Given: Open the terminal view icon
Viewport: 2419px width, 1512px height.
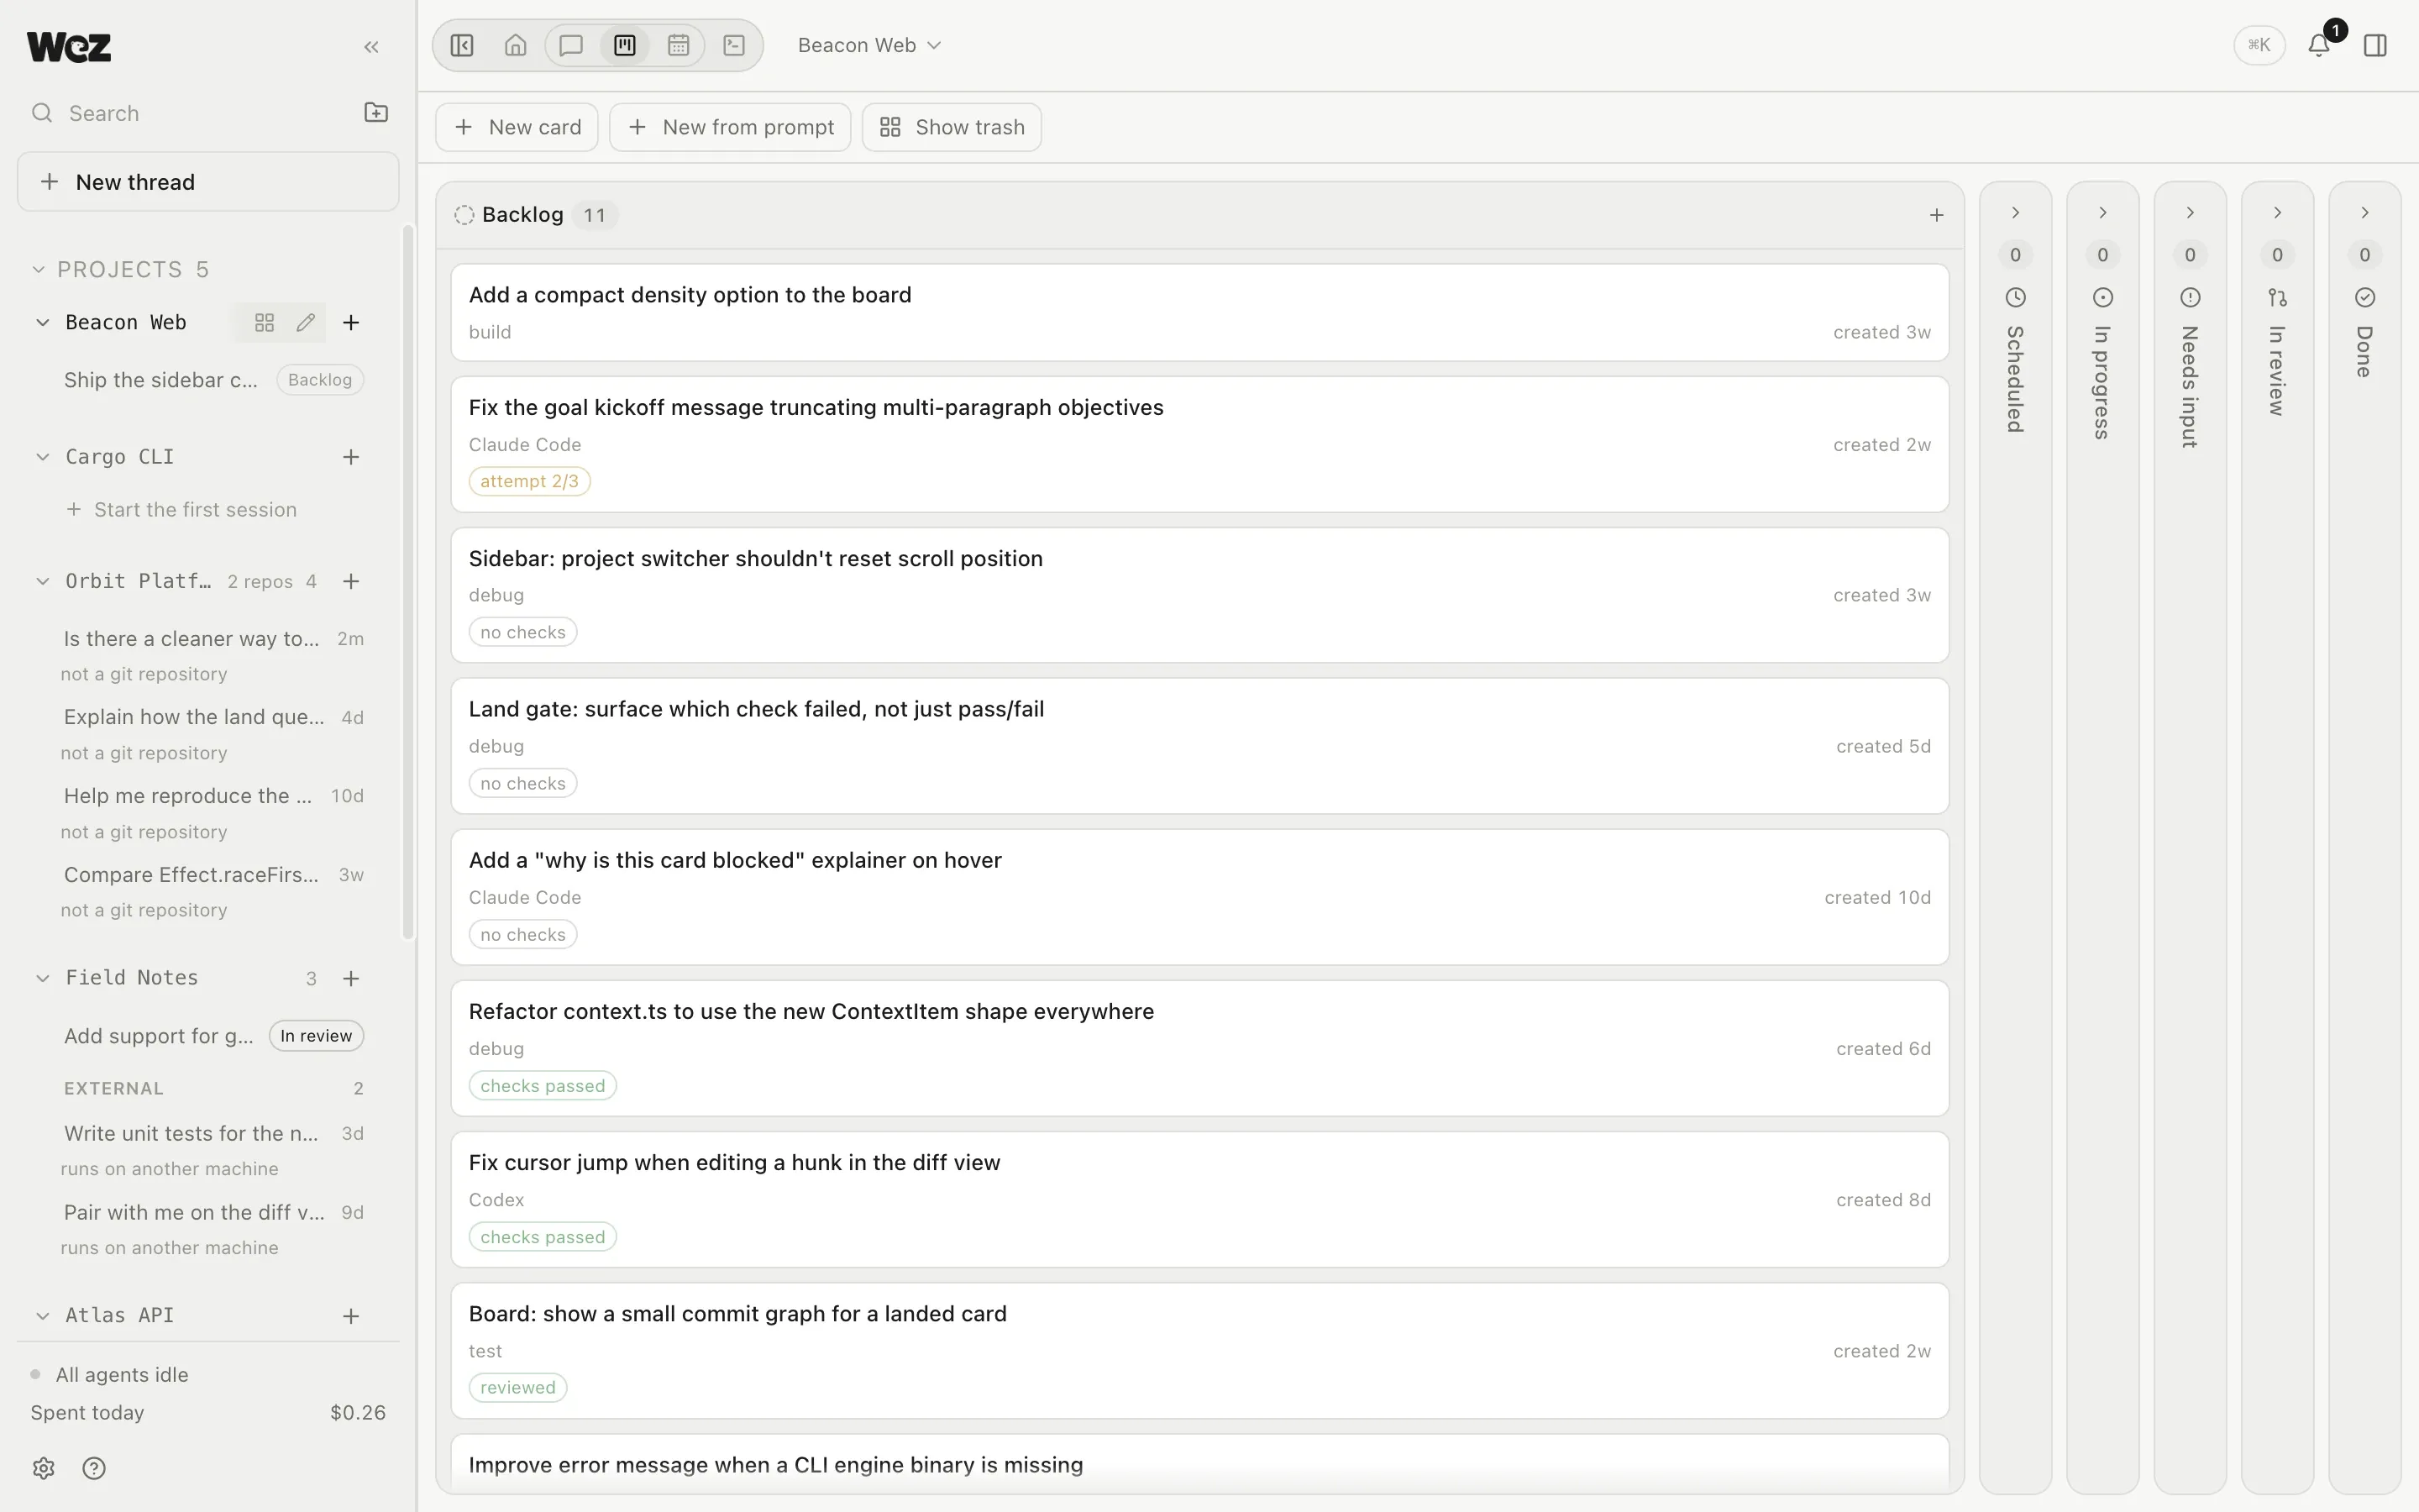Looking at the screenshot, I should pyautogui.click(x=735, y=45).
